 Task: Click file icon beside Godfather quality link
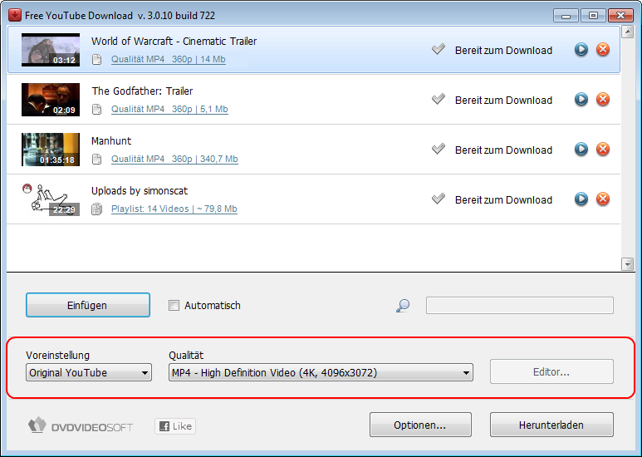96,110
